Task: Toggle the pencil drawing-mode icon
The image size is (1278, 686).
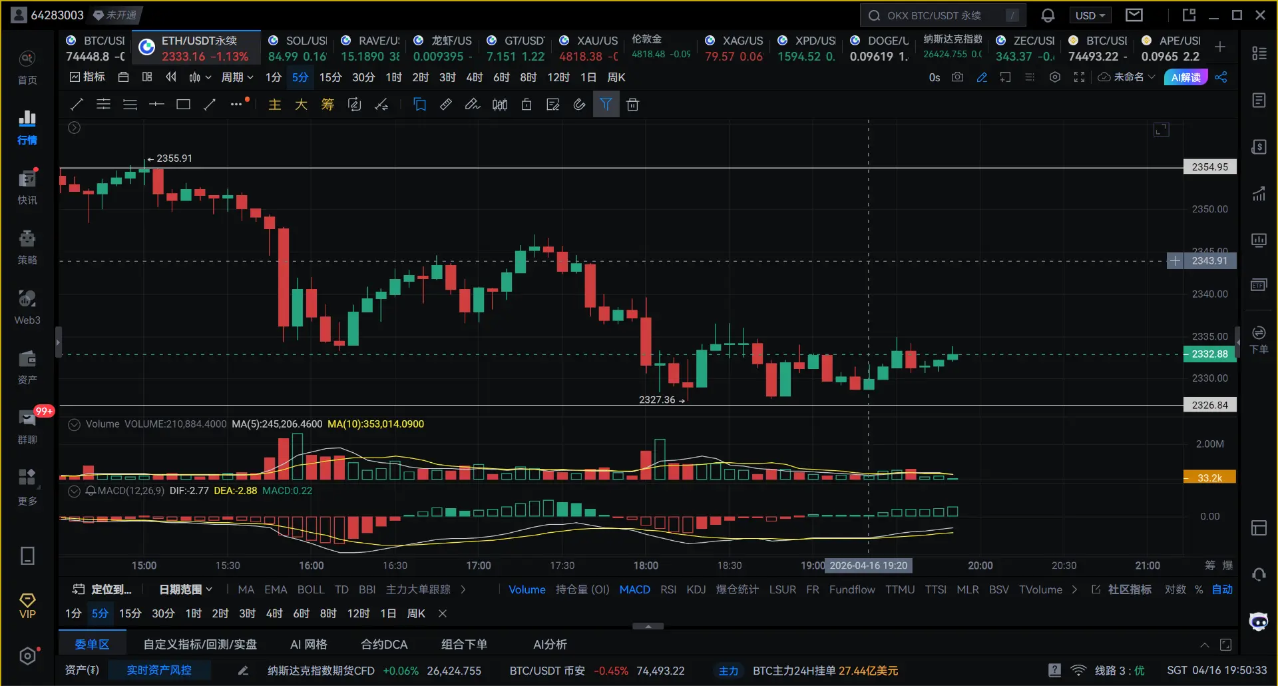Action: 982,77
